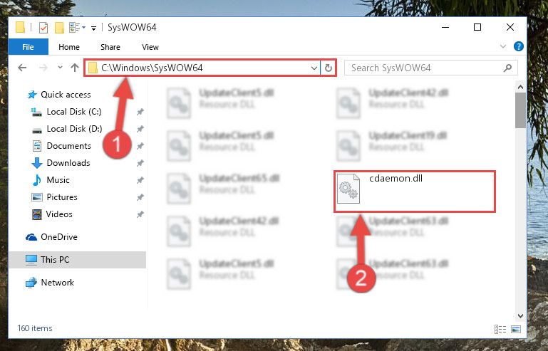Image resolution: width=548 pixels, height=351 pixels.
Task: Toggle the pin next to Music
Action: click(x=140, y=180)
